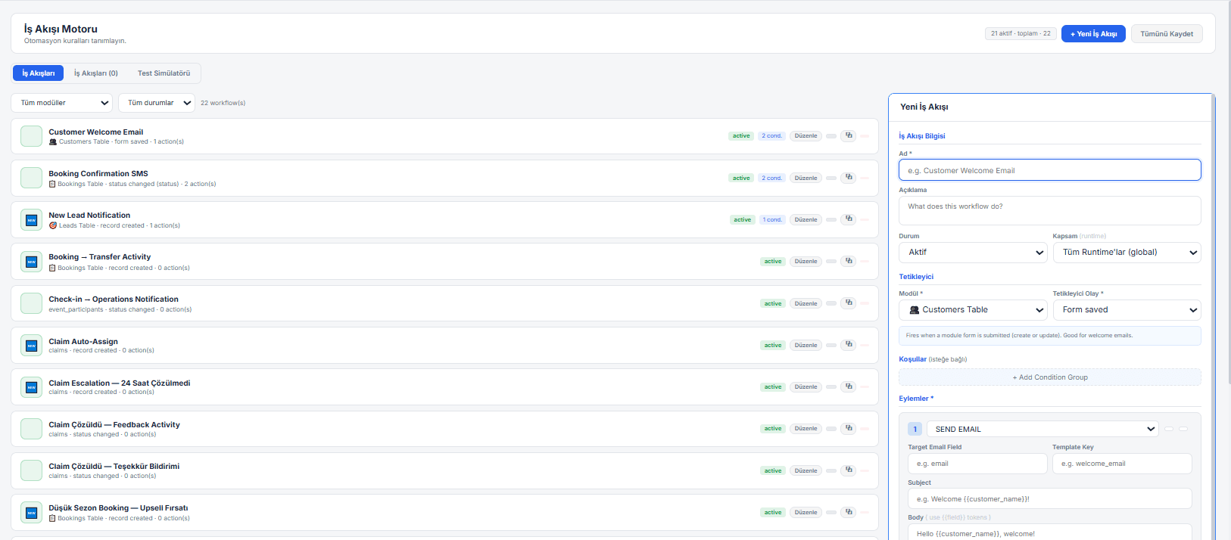Click pink pill button in New Lead Notification row
The image size is (1231, 540).
pyautogui.click(x=865, y=219)
